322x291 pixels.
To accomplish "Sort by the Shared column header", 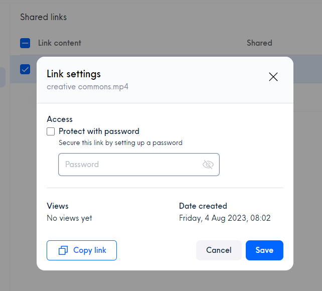I will (259, 43).
